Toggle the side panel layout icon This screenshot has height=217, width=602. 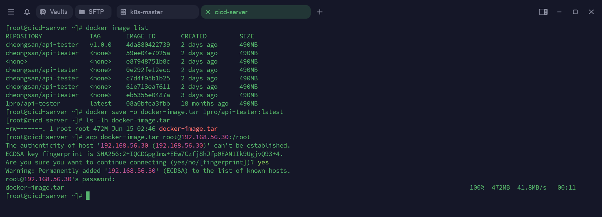pyautogui.click(x=543, y=12)
